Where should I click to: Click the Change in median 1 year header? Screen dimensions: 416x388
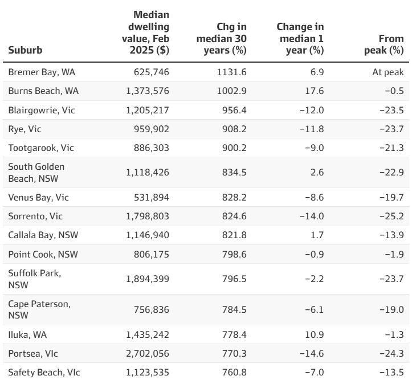[x=300, y=38]
